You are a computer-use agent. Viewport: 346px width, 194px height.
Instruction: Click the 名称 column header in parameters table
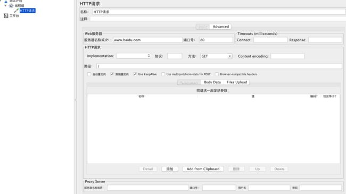click(142, 96)
